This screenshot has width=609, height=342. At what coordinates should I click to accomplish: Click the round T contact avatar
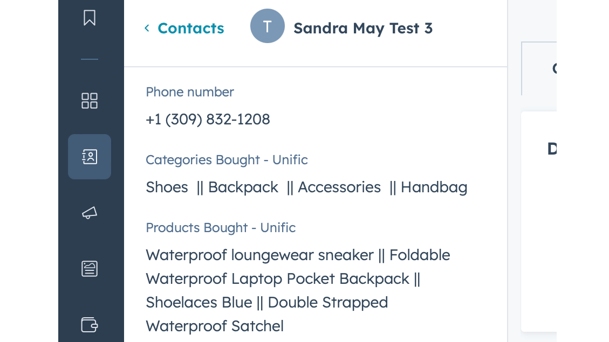tap(267, 26)
